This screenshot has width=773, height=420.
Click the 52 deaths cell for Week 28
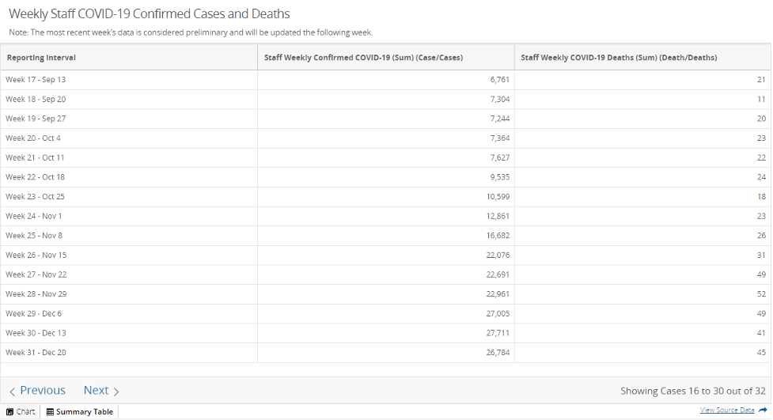[760, 294]
